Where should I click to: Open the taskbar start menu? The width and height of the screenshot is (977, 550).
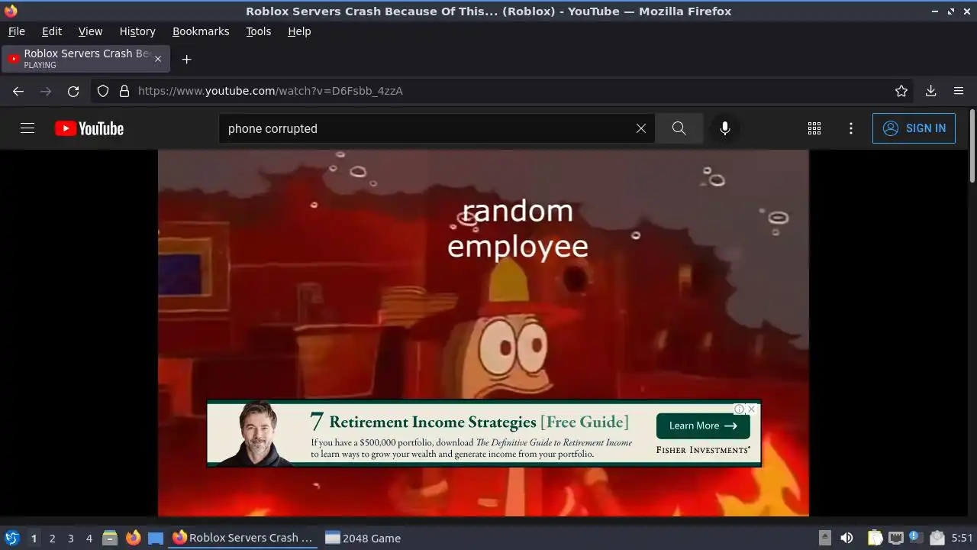coord(12,538)
